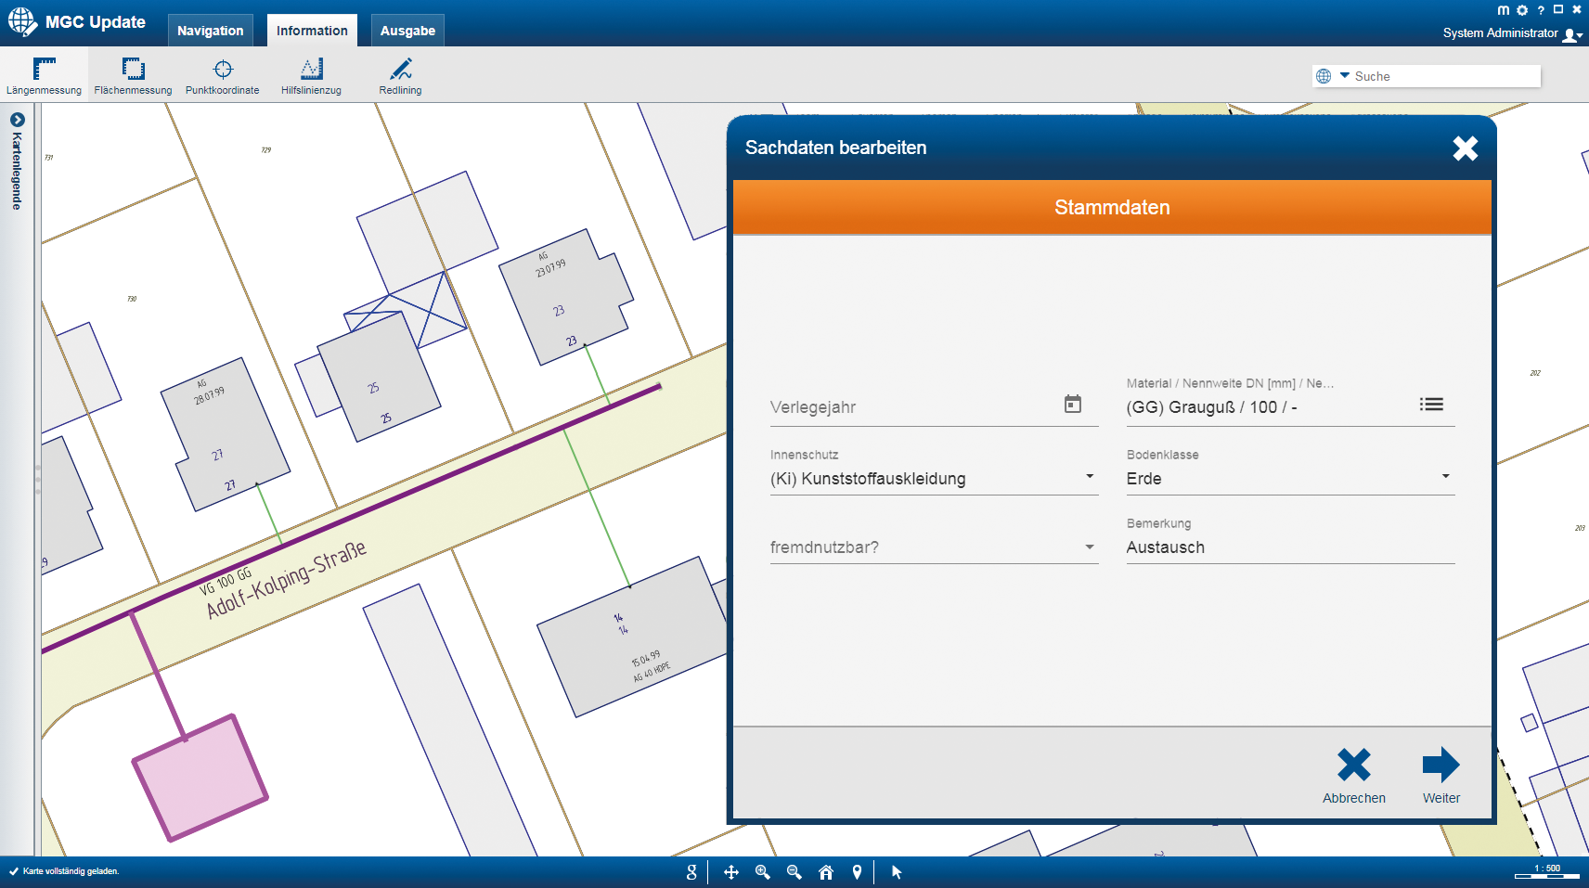
Task: Enable the pan arrows tool
Action: click(731, 872)
